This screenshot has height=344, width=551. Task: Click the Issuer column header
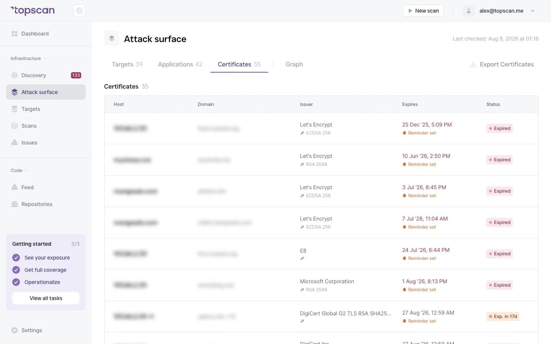pyautogui.click(x=306, y=104)
